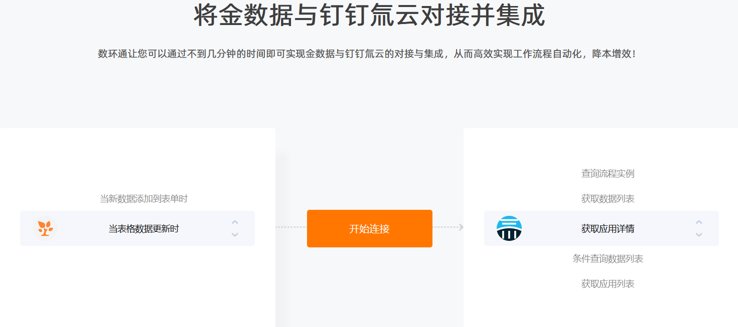
Task: Click the up chevron in the 钉钉氚云 action selector
Action: [x=699, y=222]
